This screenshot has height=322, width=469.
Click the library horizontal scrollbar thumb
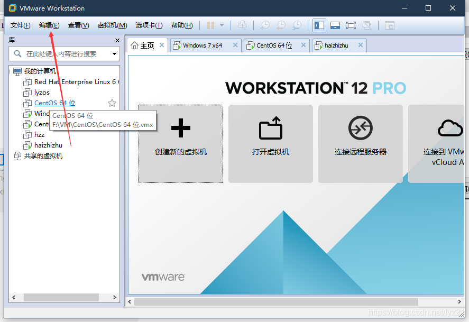(61, 298)
